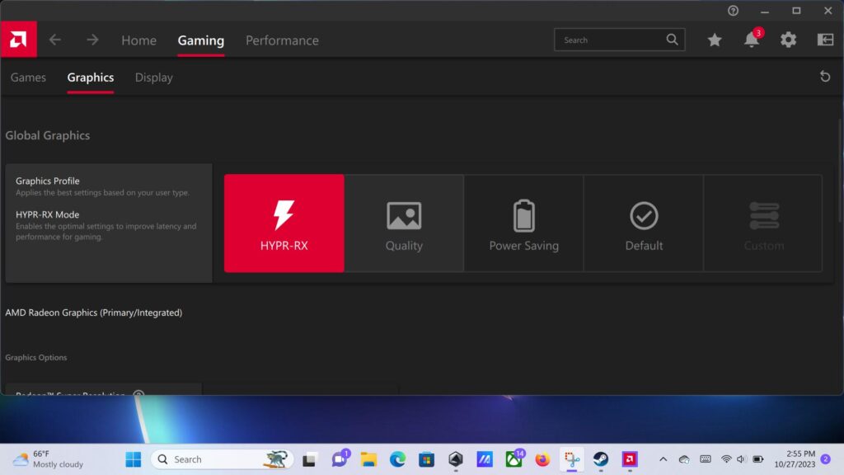Launch Firefox from taskbar
Image resolution: width=844 pixels, height=475 pixels.
(x=542, y=459)
